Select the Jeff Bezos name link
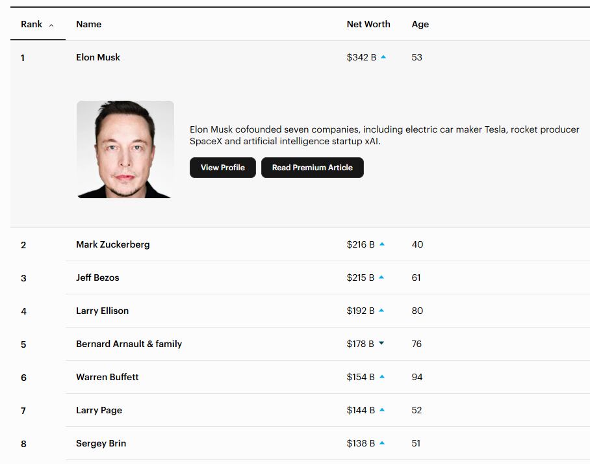 pyautogui.click(x=98, y=277)
